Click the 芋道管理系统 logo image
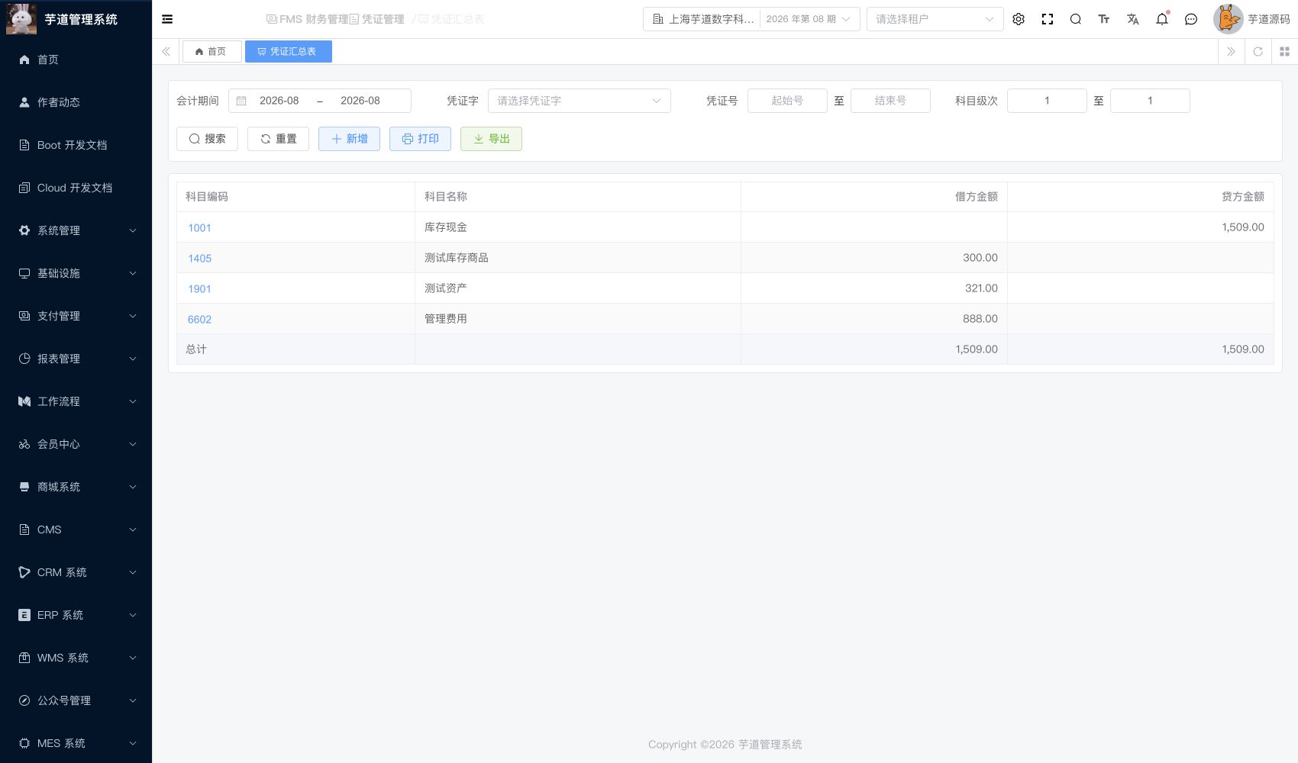Image resolution: width=1298 pixels, height=763 pixels. pos(21,19)
